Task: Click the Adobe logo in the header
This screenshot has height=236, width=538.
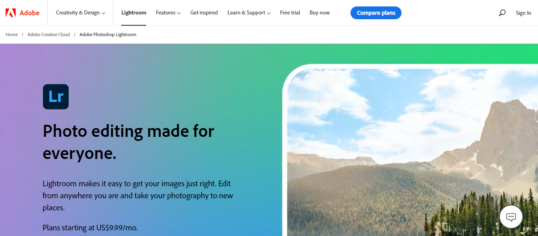Action: point(22,13)
